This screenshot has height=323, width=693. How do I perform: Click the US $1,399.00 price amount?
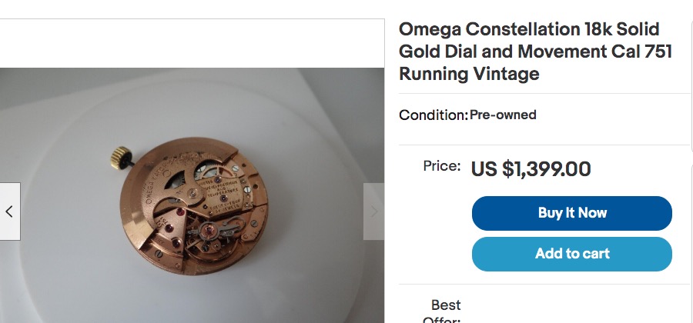531,168
